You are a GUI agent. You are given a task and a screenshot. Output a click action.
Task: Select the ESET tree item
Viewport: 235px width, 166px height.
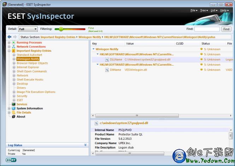coord(20,100)
